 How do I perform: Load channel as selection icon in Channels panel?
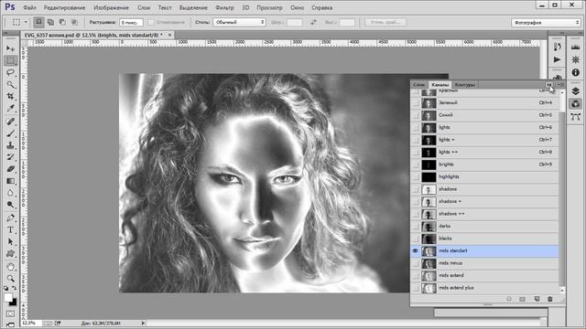509,299
